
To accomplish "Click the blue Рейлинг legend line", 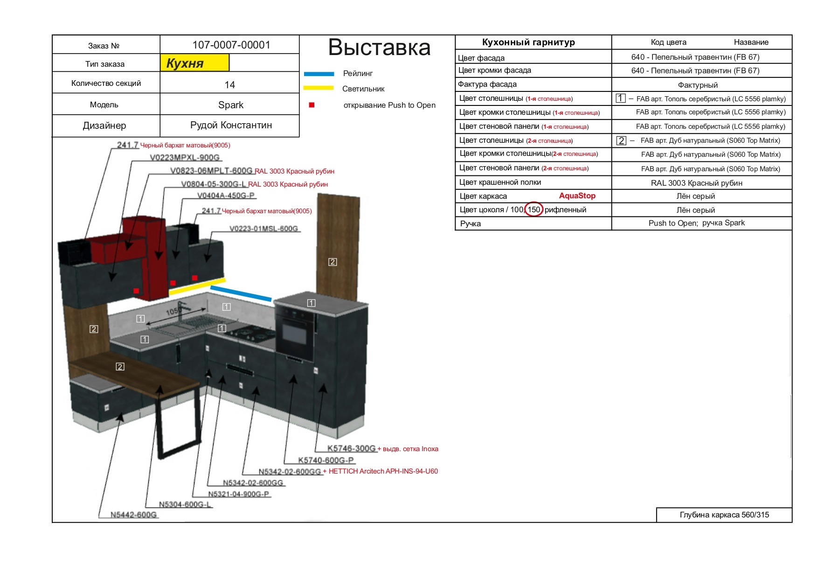I will tap(319, 74).
